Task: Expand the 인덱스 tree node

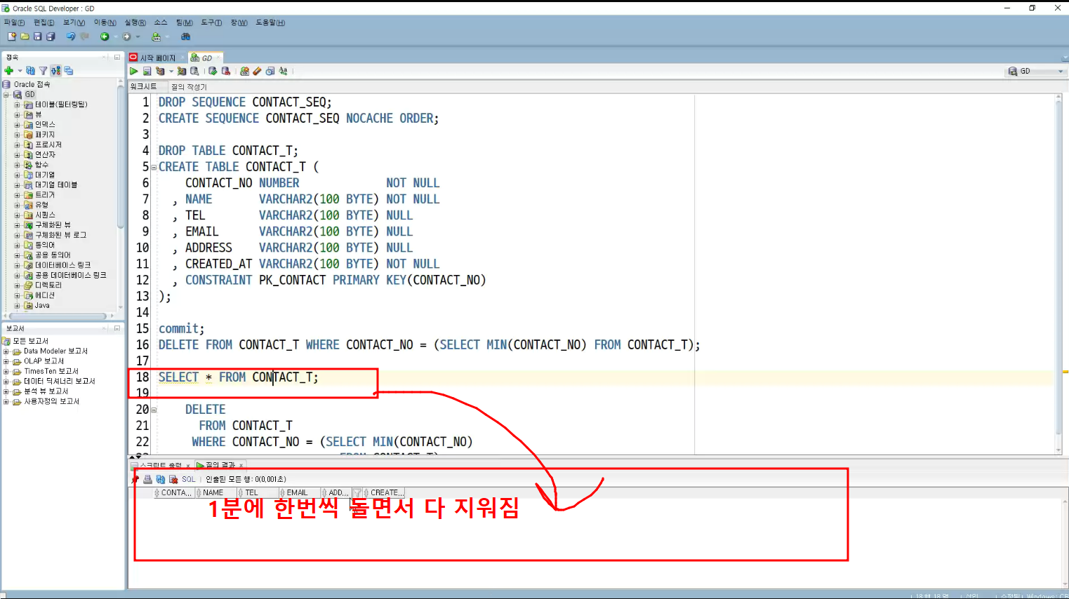Action: click(x=18, y=125)
